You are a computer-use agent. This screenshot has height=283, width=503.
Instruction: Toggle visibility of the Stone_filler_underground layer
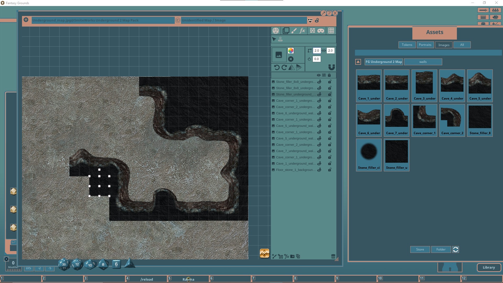click(319, 94)
